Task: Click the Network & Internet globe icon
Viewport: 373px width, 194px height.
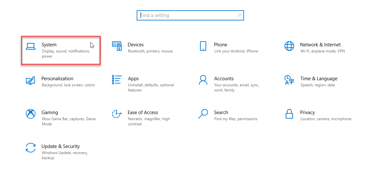Action: pyautogui.click(x=289, y=46)
